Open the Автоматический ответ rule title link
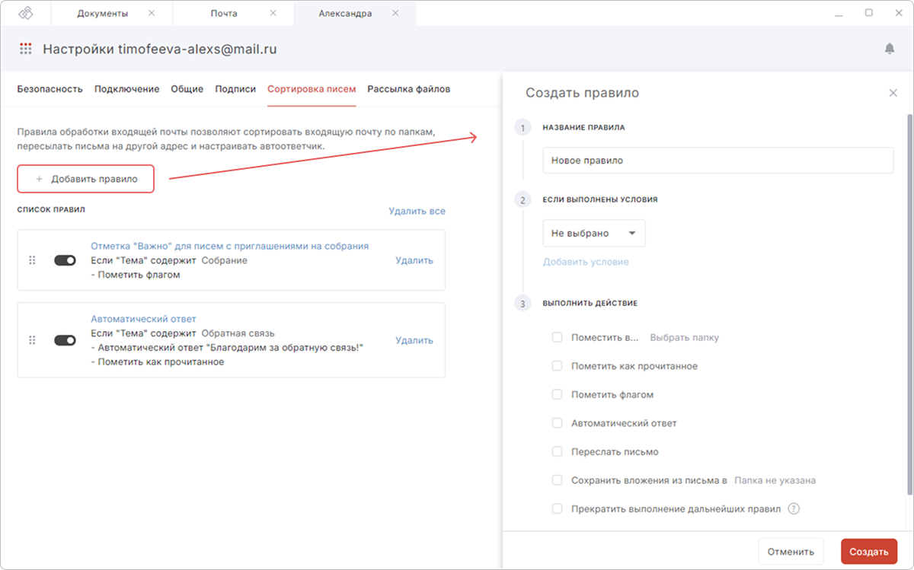This screenshot has height=570, width=914. coord(143,320)
